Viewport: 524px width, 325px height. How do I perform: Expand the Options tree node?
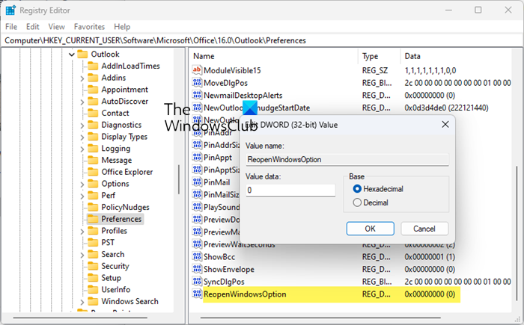tap(82, 185)
